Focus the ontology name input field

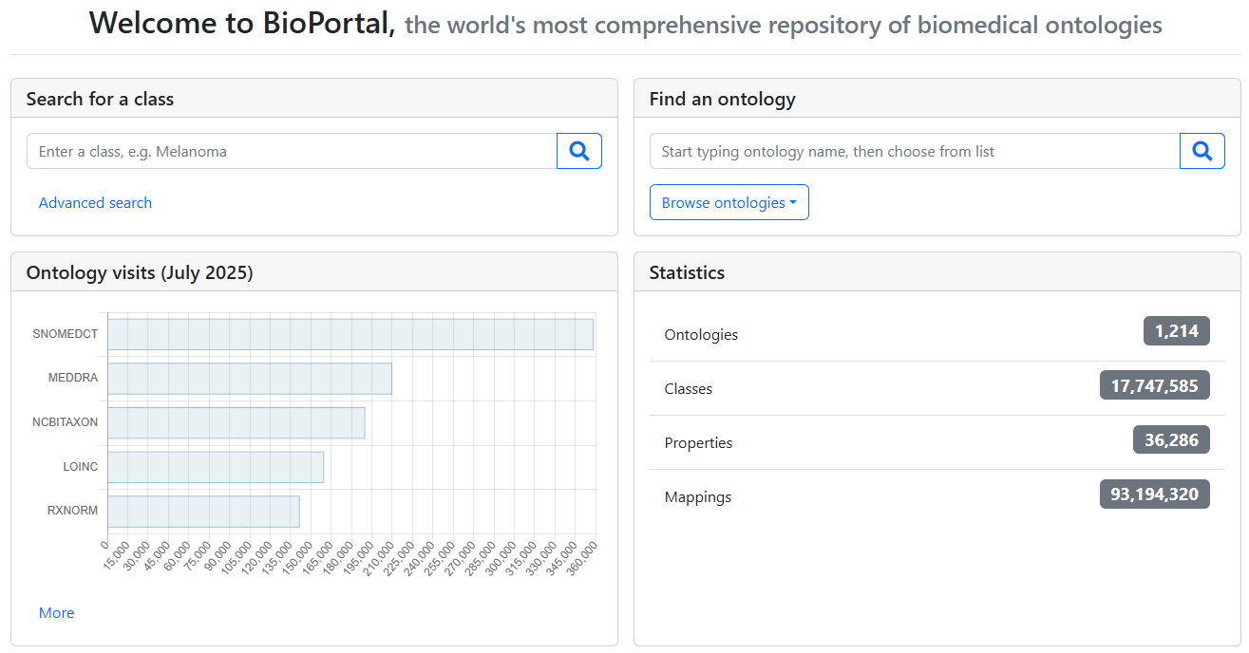914,151
